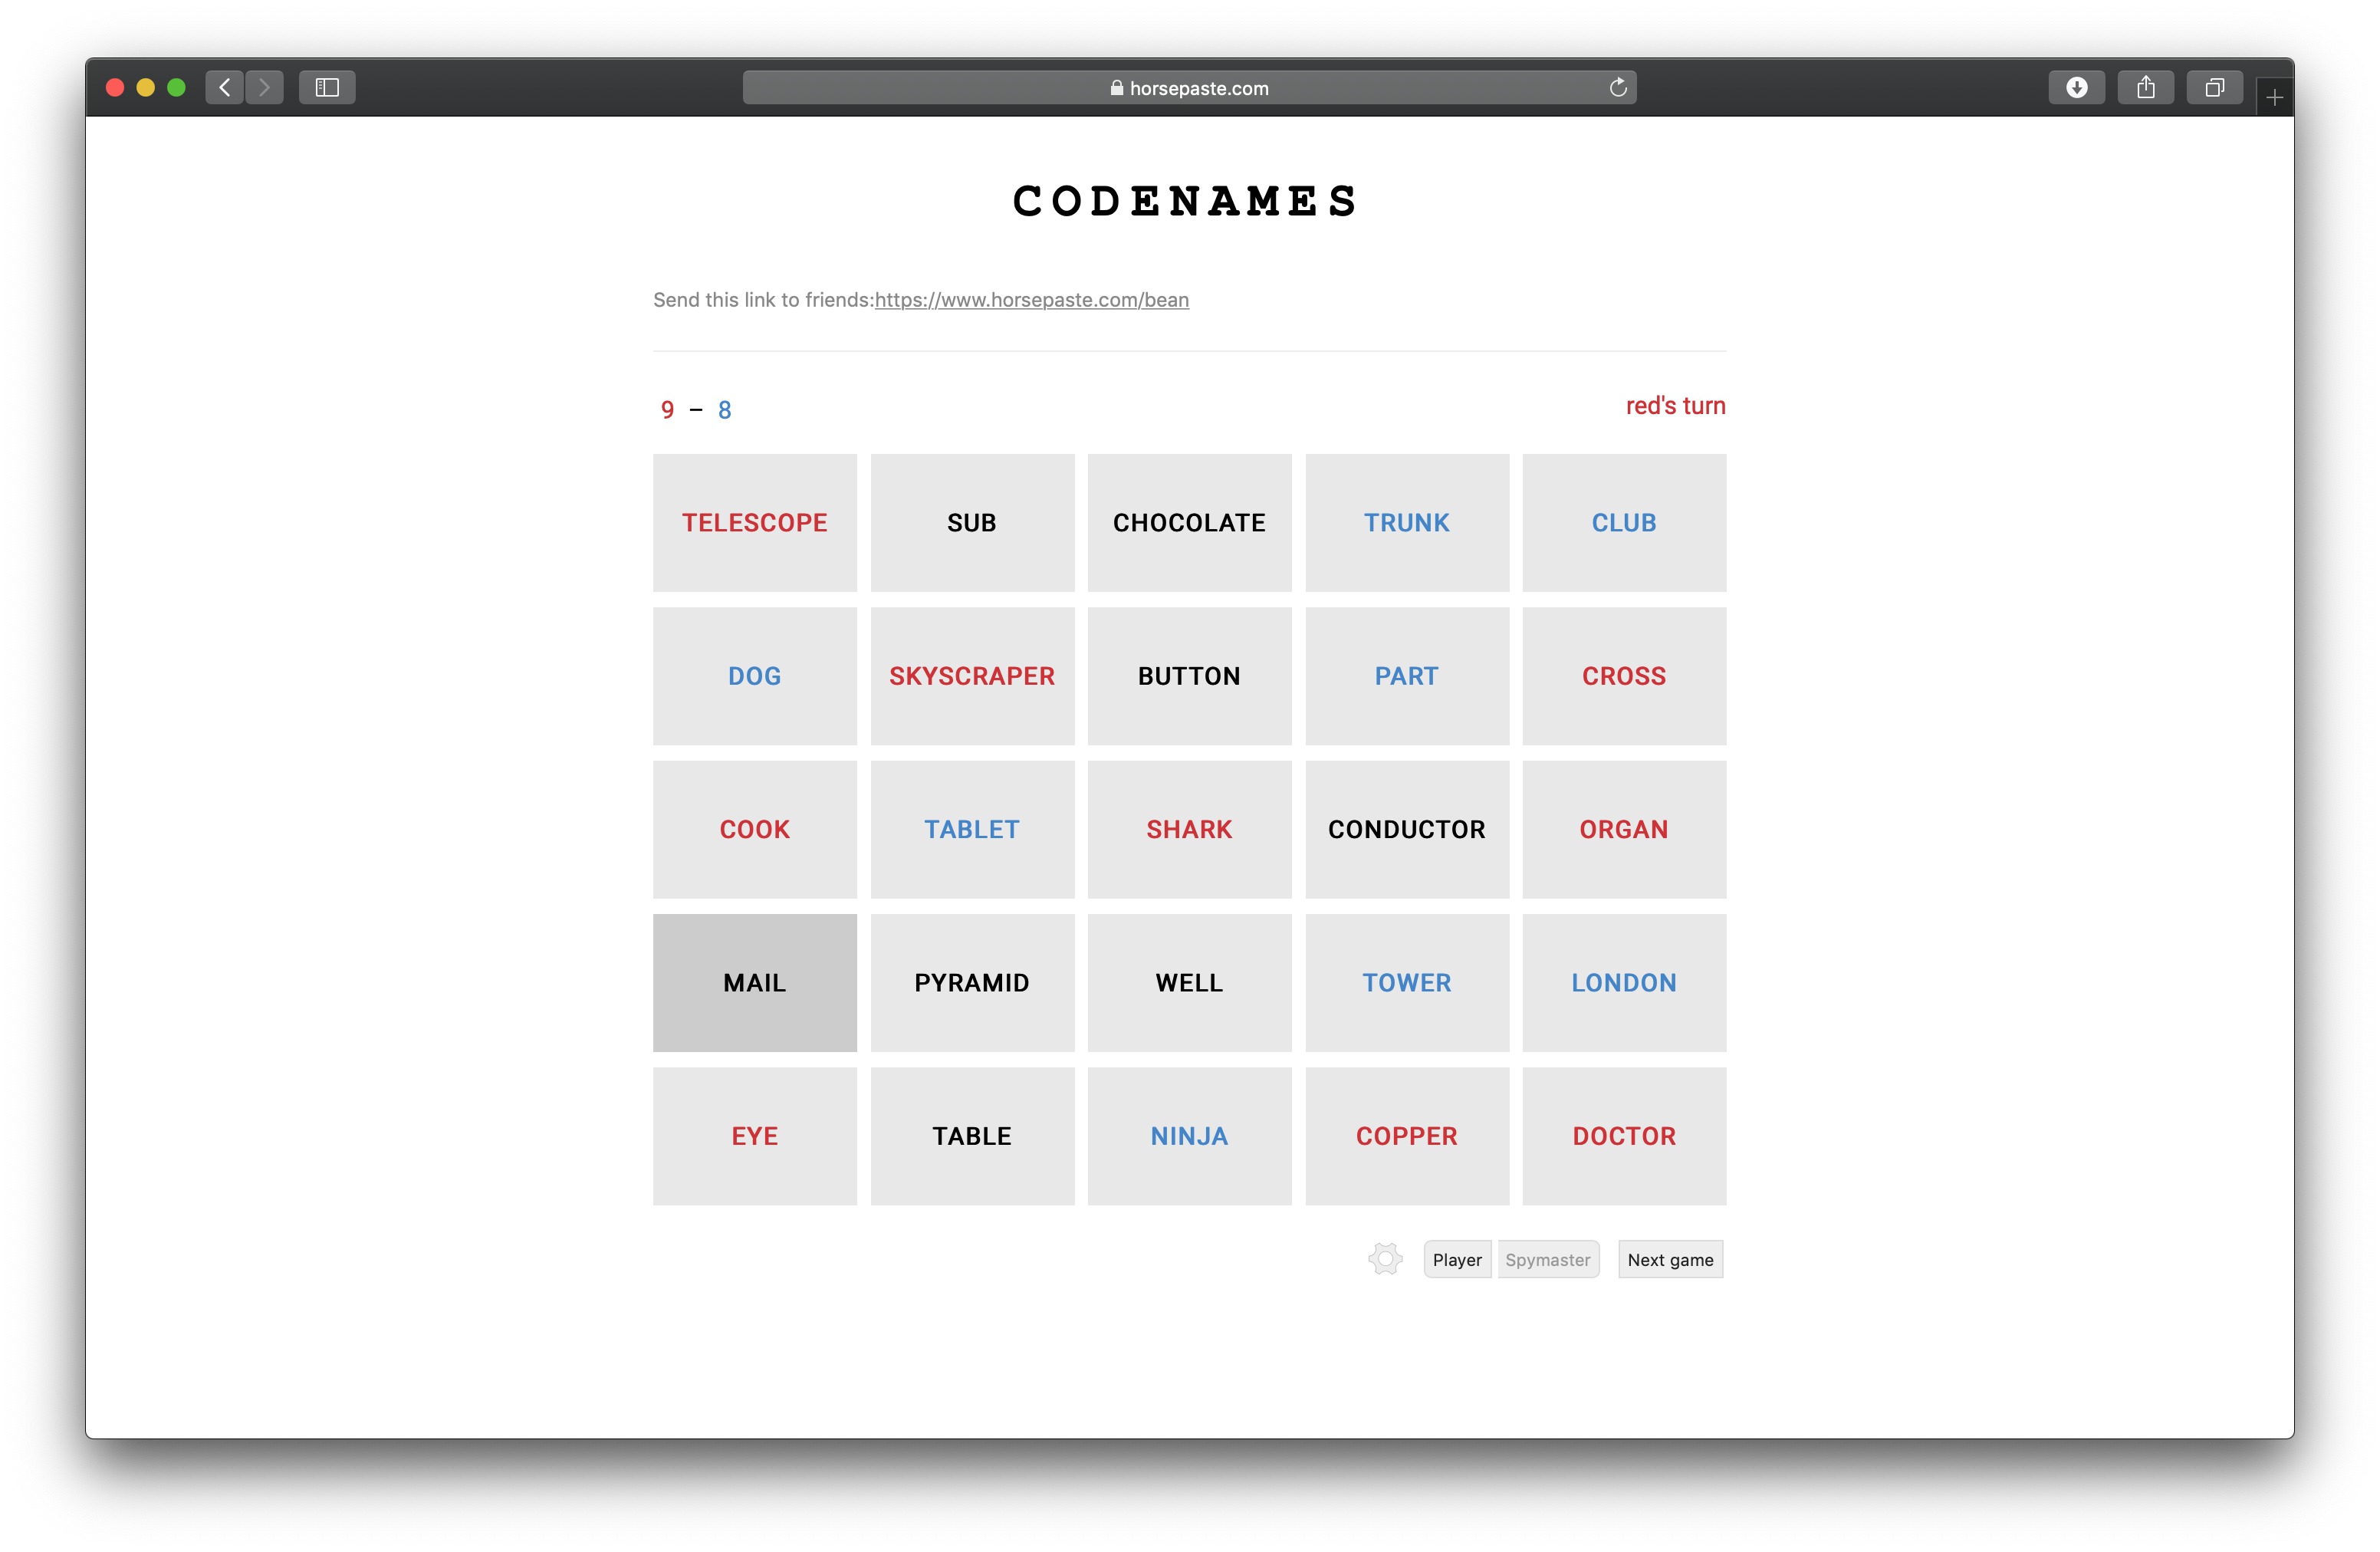Click the NINJA card in the last row
Screen dimensions: 2380x1552
pyautogui.click(x=1188, y=1136)
